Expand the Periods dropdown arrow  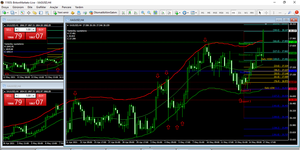pos(188,12)
